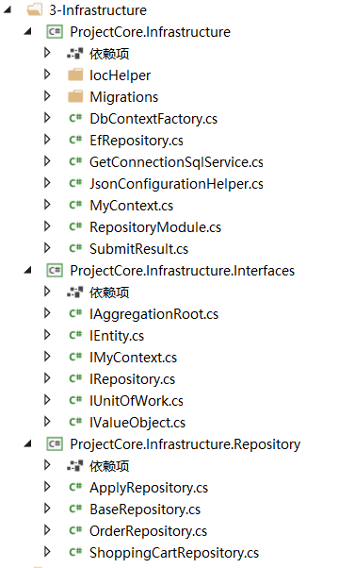Click the ProjectCore.Infrastructure C# project icon

[55, 32]
